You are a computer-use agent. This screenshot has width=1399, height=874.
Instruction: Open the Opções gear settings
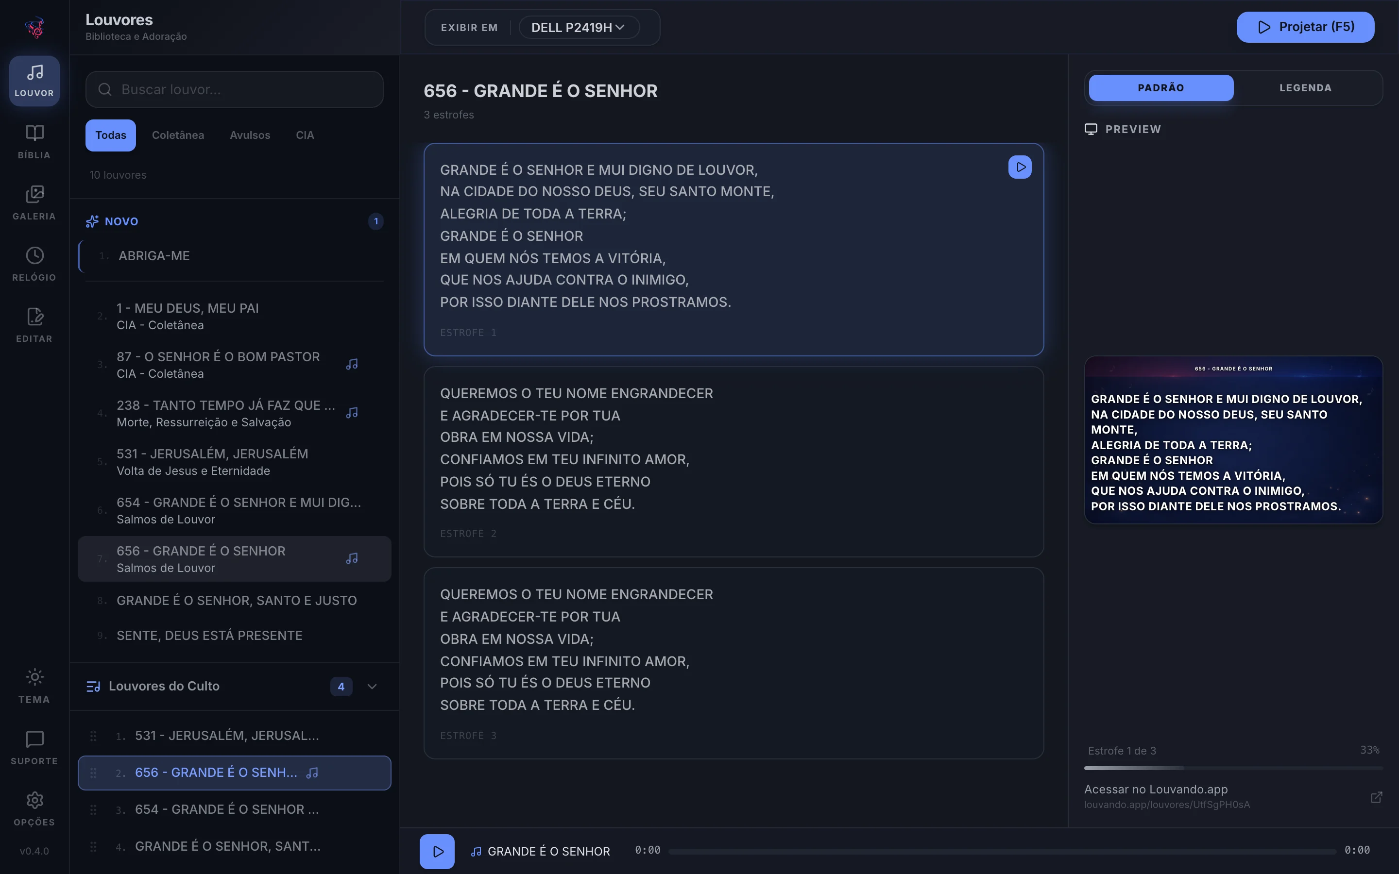[x=34, y=809]
